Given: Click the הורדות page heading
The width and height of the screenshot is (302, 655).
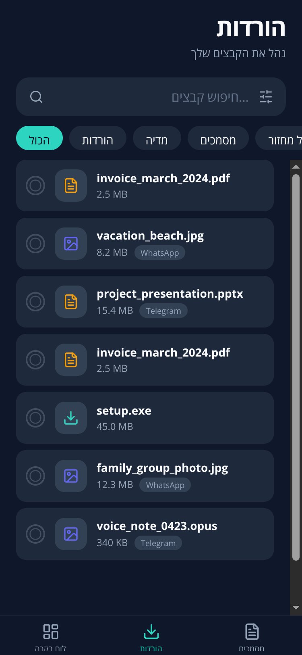Looking at the screenshot, I should tap(251, 28).
